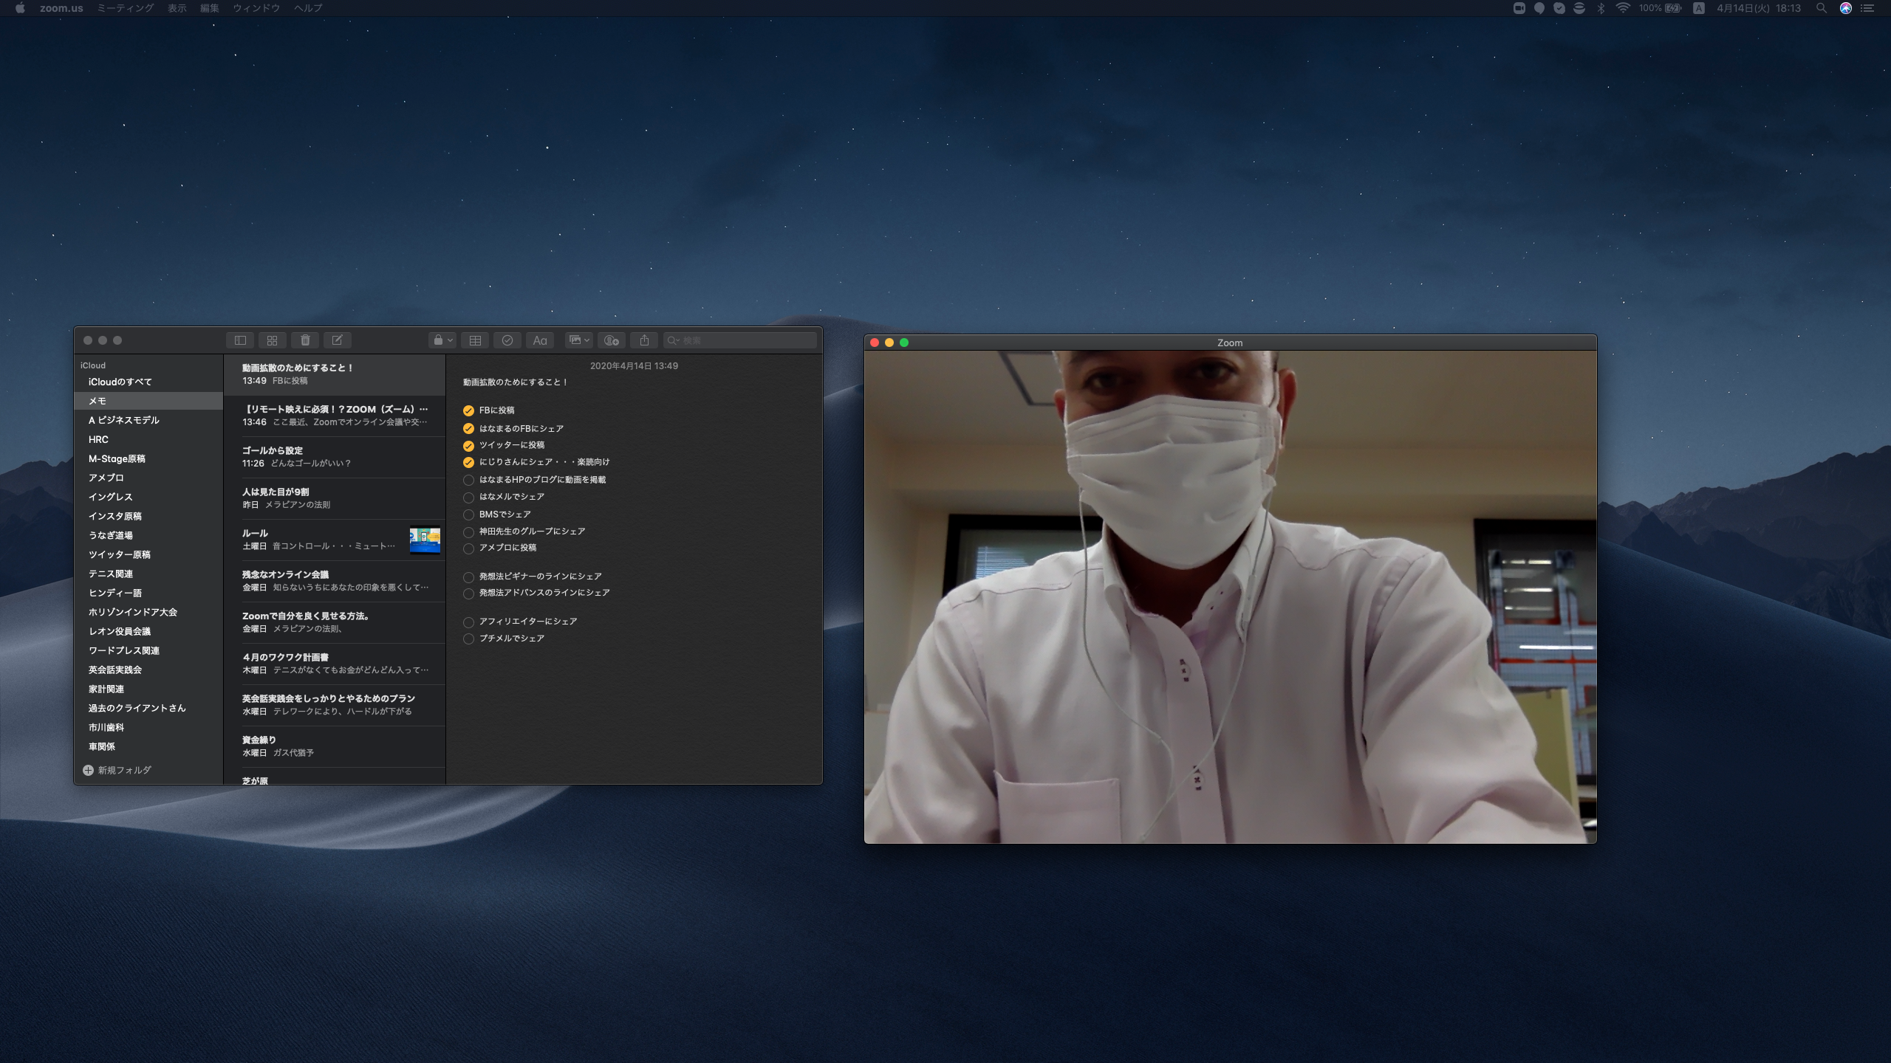Check 発想法ビギナーのラインにシェア
Image resolution: width=1891 pixels, height=1063 pixels.
468,577
